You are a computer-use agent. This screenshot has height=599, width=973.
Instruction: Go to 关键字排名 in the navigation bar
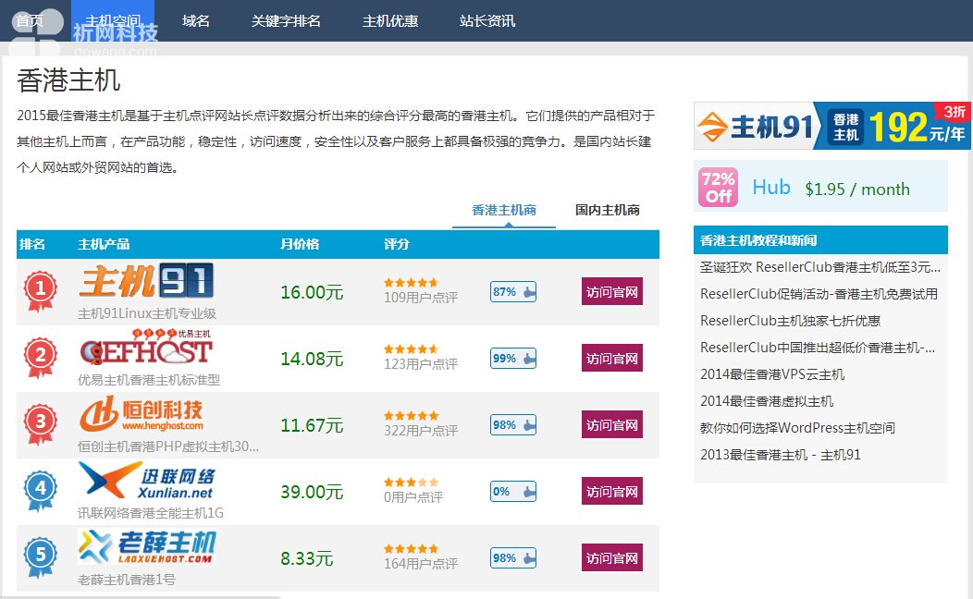point(286,21)
